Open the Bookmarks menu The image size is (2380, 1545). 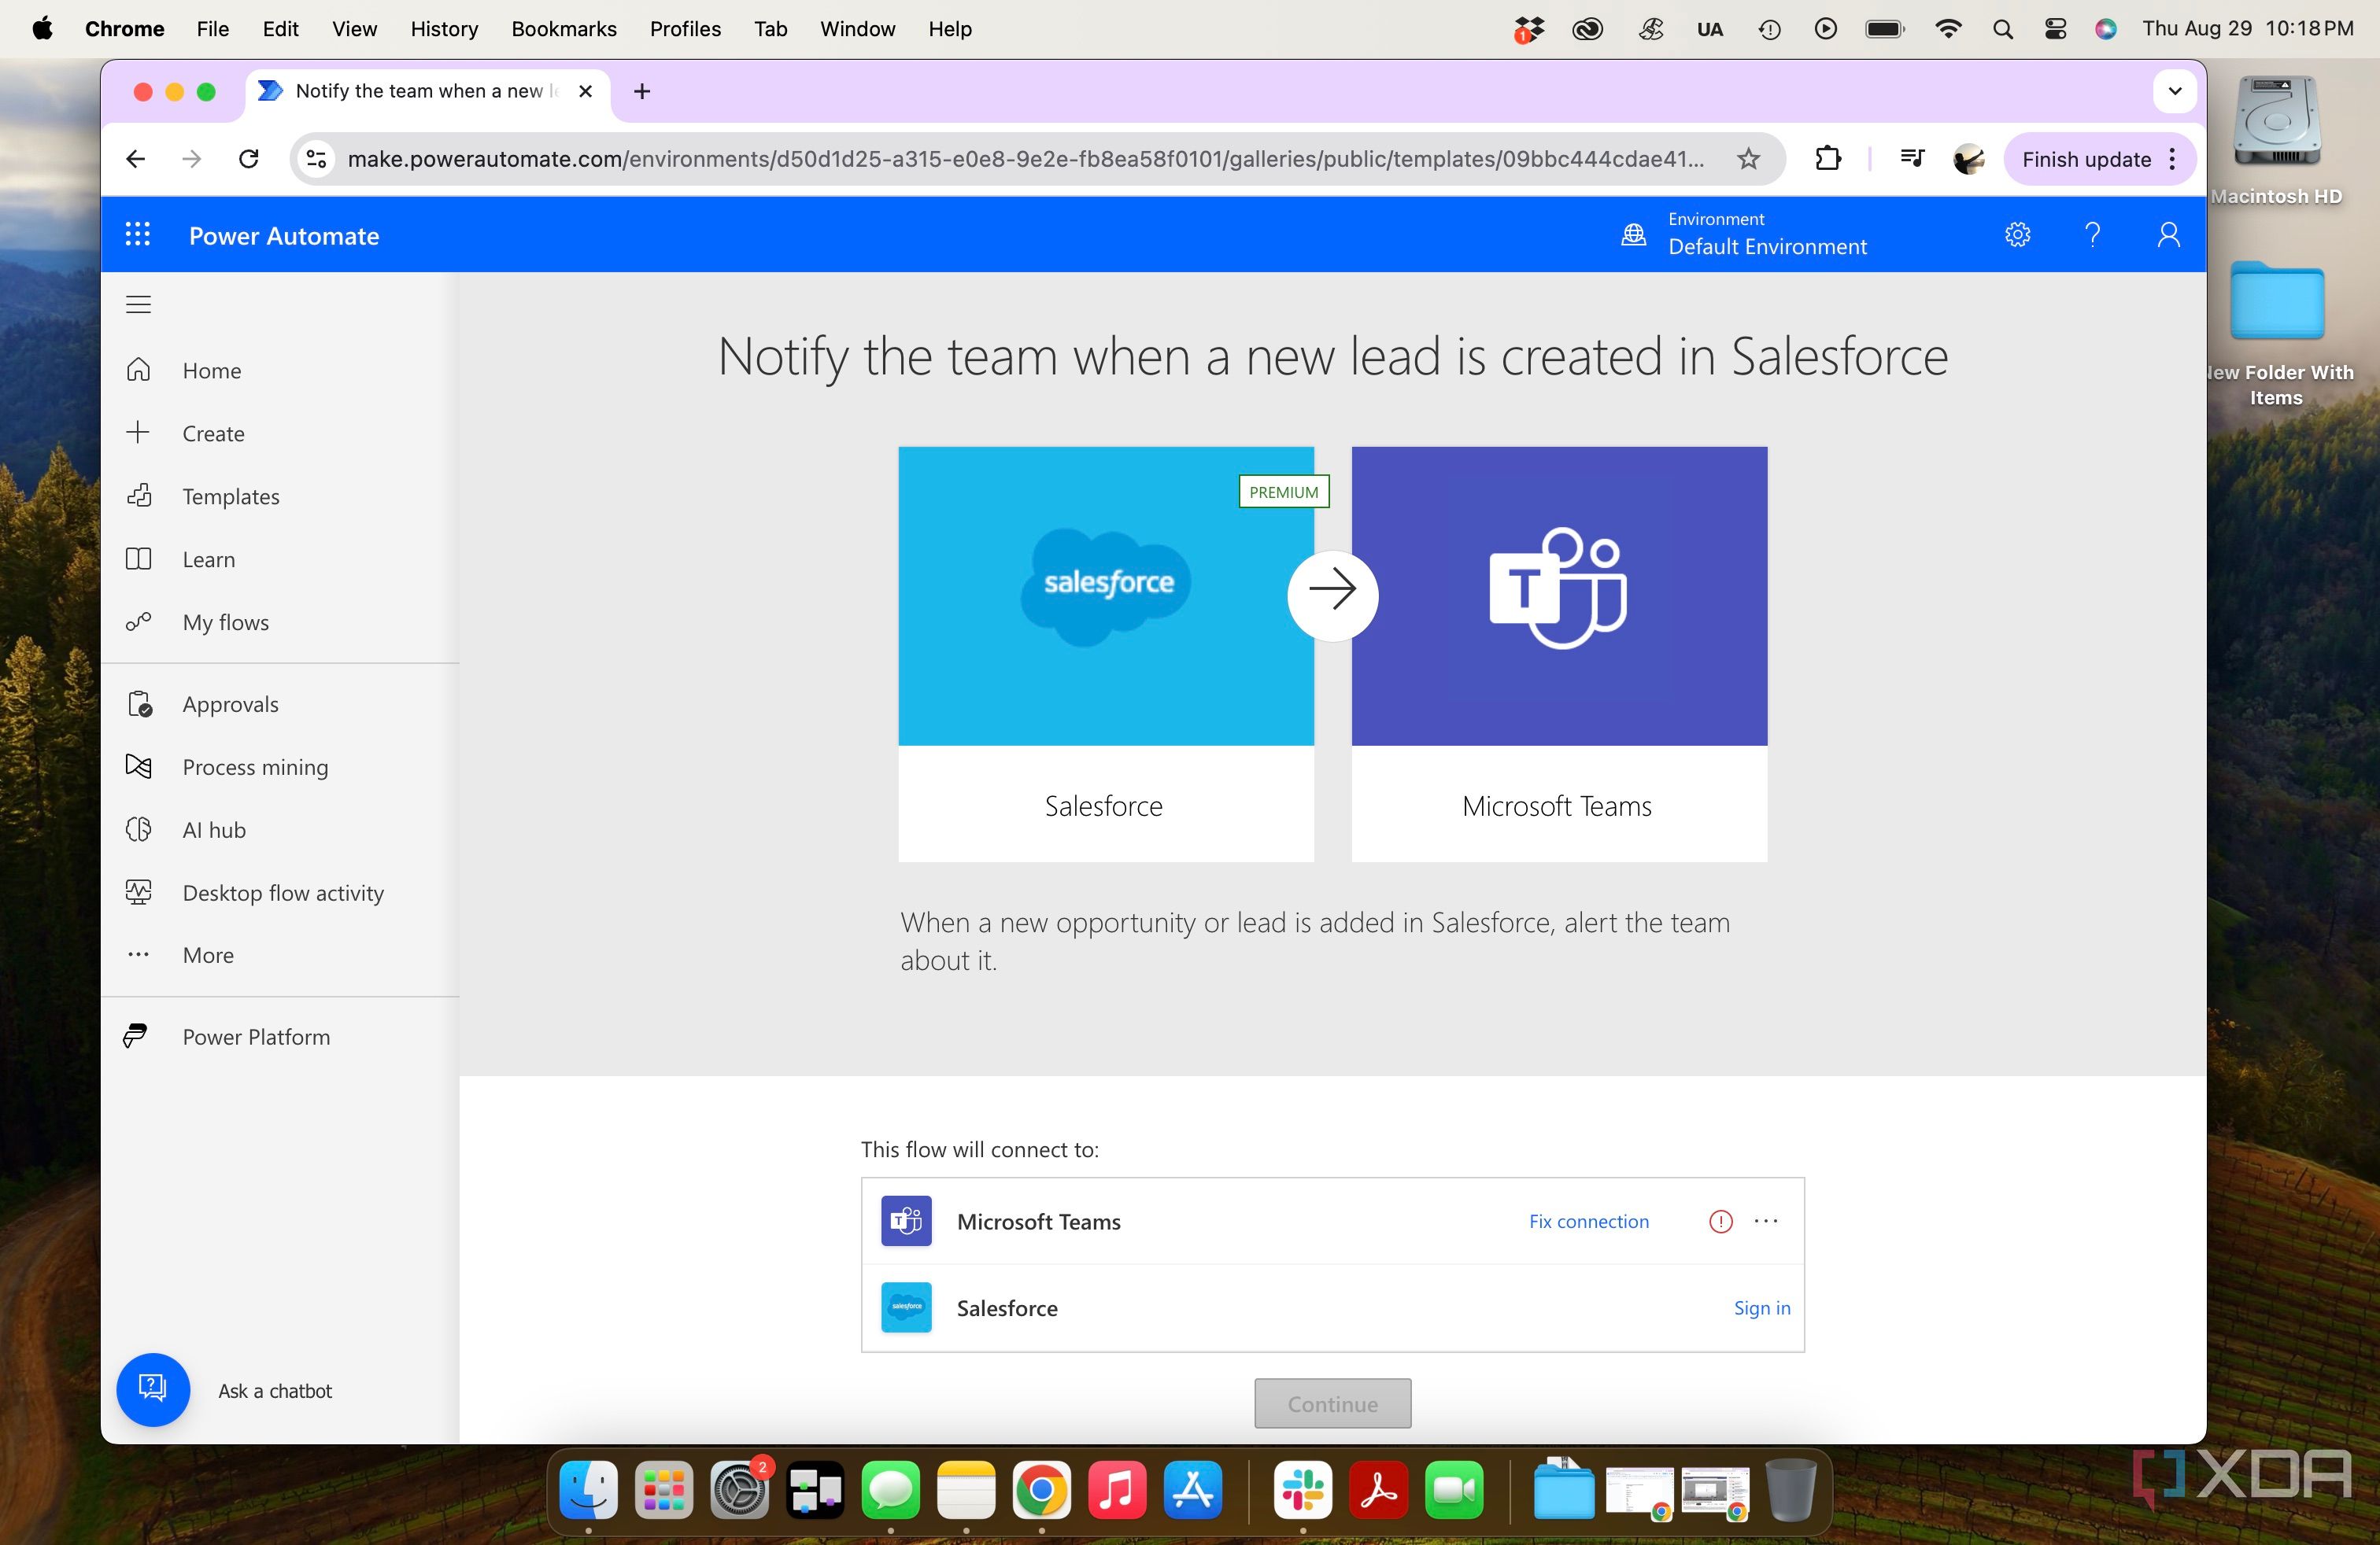(x=564, y=29)
